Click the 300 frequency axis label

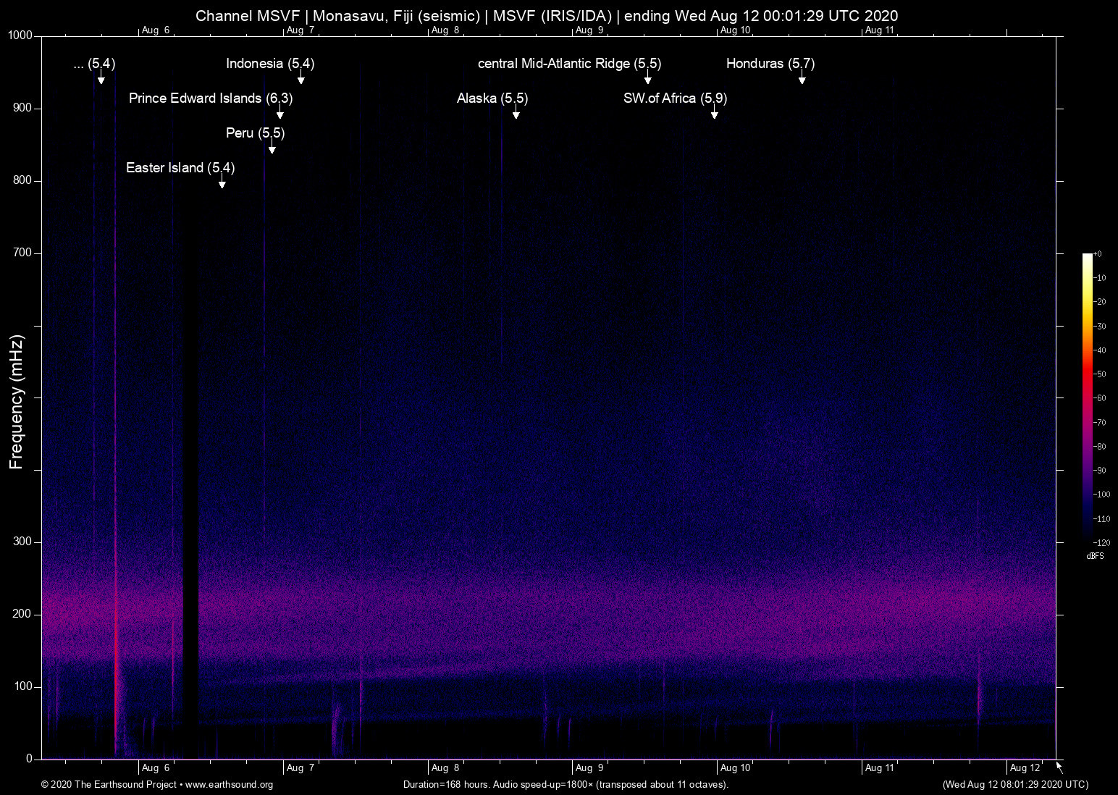[23, 542]
